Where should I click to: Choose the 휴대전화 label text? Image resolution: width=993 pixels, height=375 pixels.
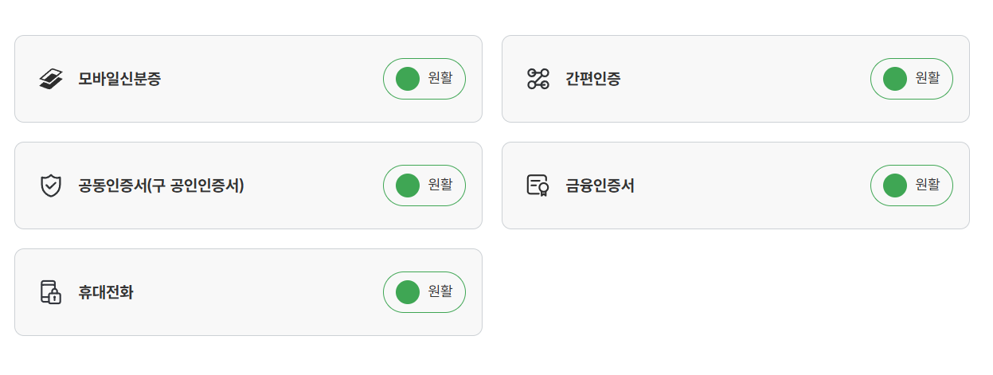[106, 292]
